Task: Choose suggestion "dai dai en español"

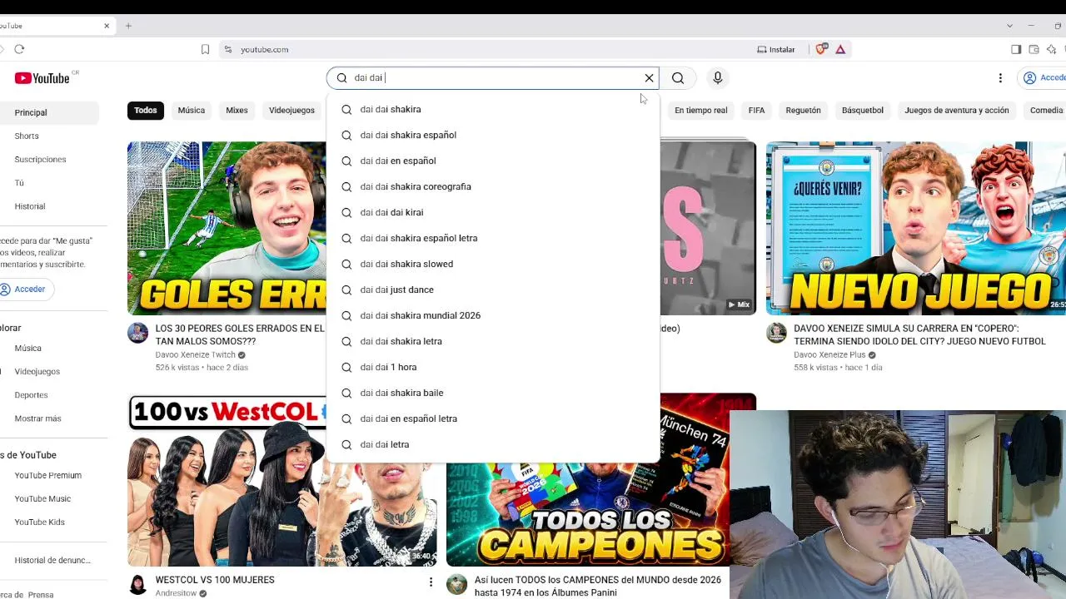Action: pyautogui.click(x=493, y=161)
